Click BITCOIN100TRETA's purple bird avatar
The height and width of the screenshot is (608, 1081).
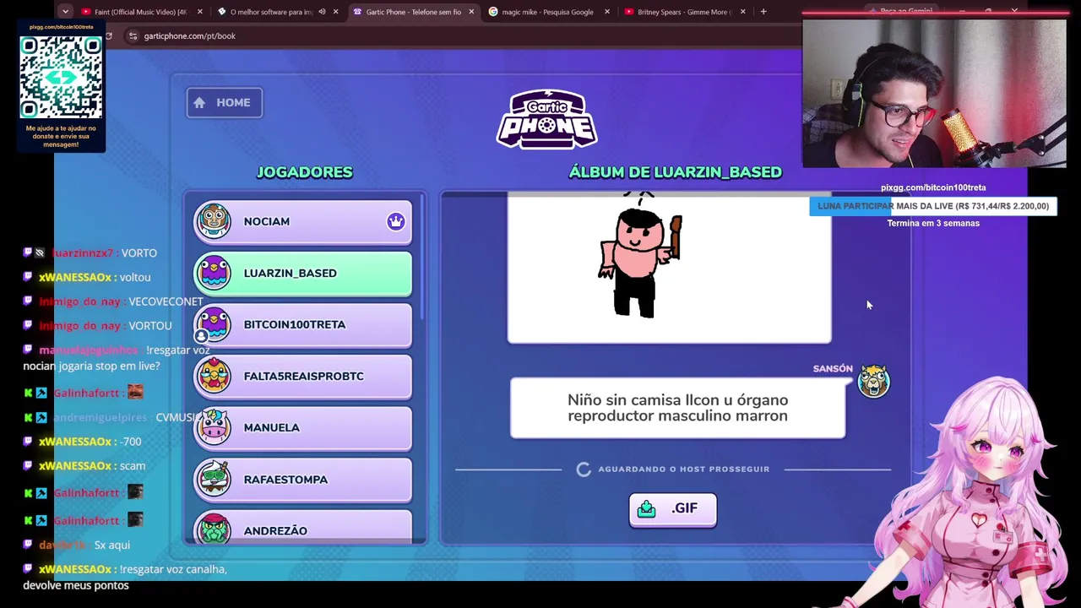[x=213, y=324]
